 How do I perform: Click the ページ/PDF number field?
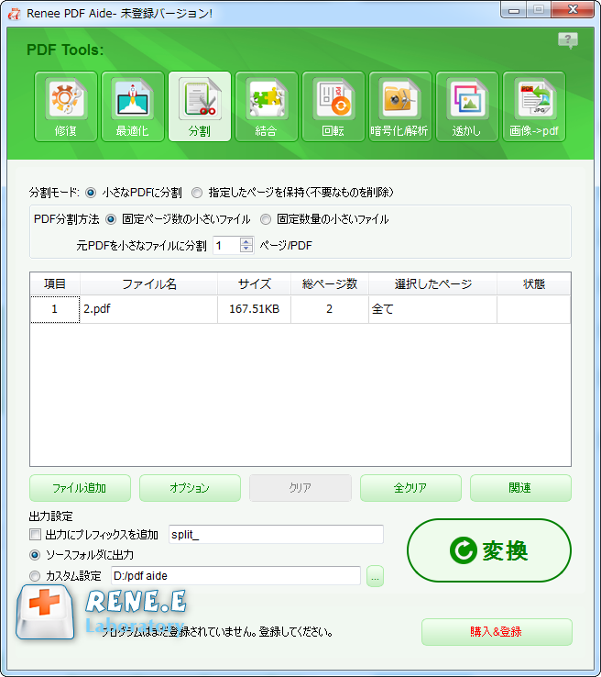click(x=227, y=245)
